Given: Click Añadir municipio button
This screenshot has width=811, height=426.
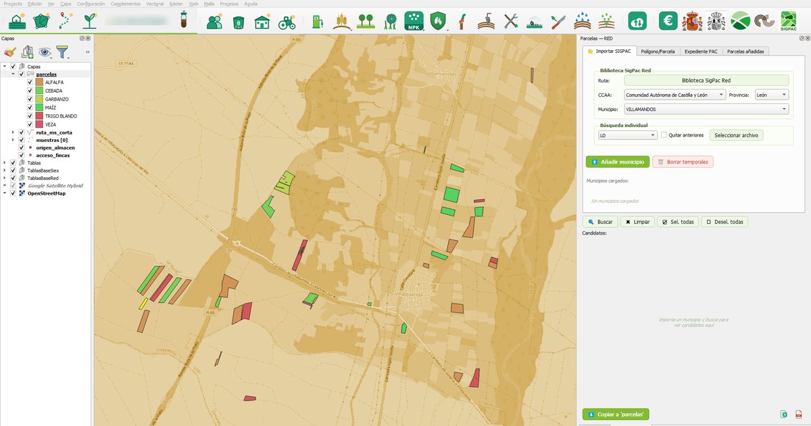Looking at the screenshot, I should pyautogui.click(x=617, y=162).
